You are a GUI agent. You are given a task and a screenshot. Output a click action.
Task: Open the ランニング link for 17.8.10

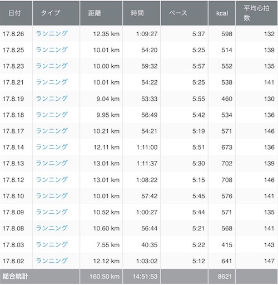(x=51, y=196)
